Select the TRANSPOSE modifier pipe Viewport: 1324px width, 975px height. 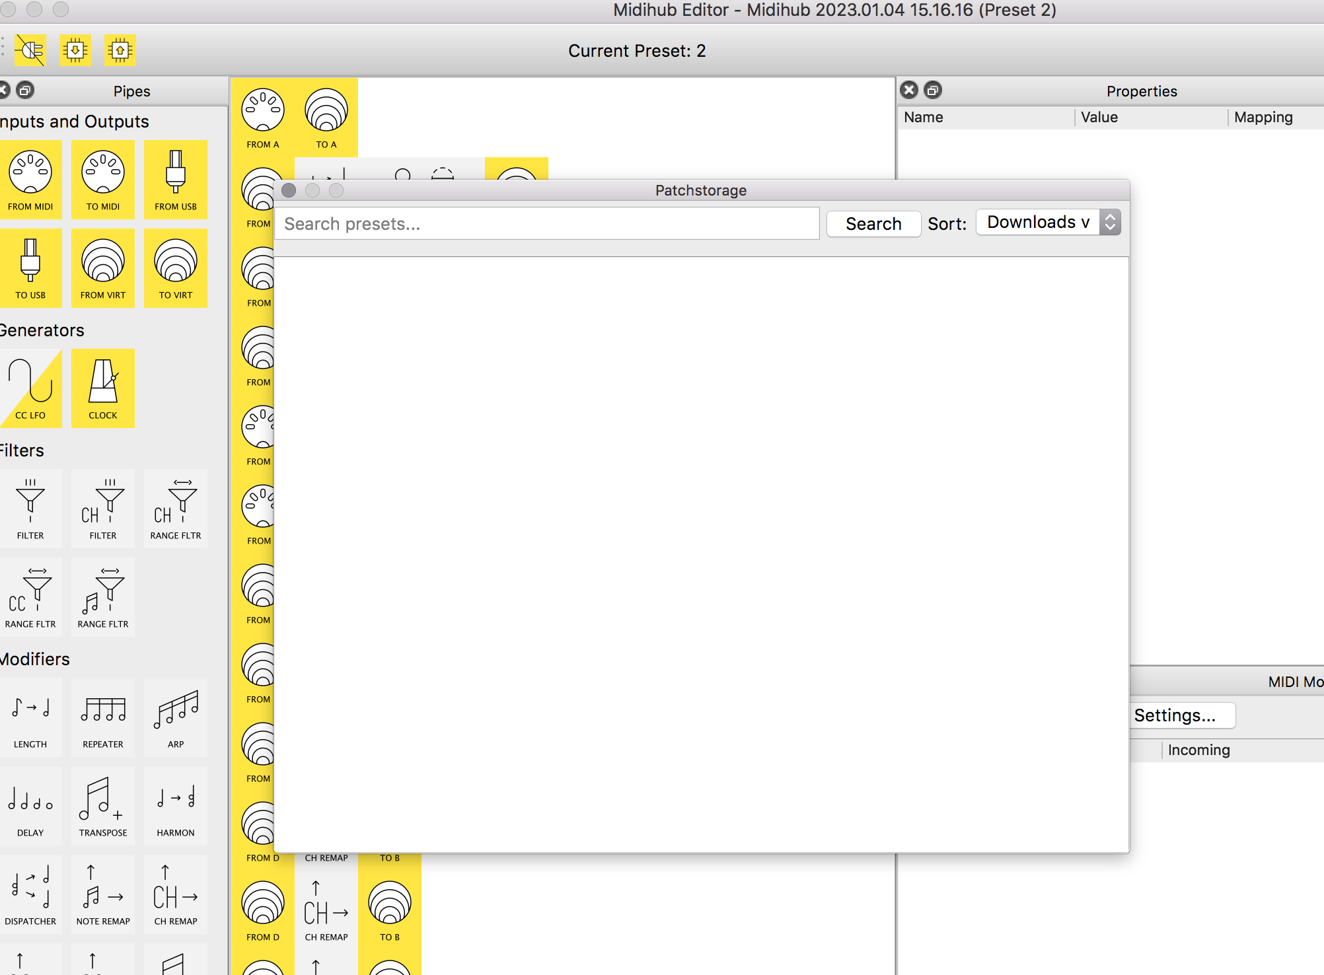click(103, 805)
